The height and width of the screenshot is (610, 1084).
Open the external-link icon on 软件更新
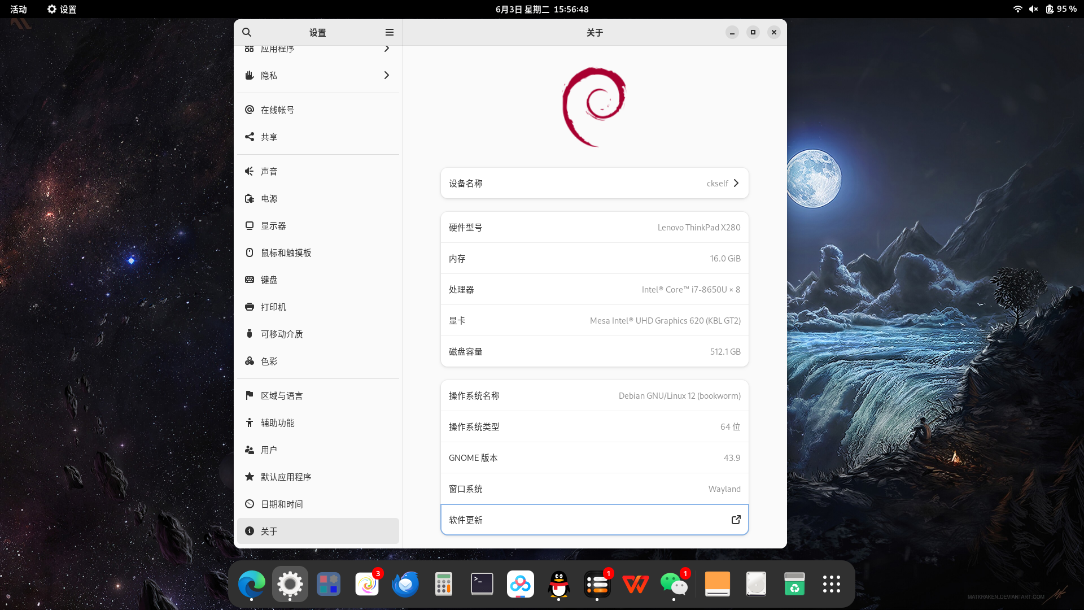[x=736, y=520]
